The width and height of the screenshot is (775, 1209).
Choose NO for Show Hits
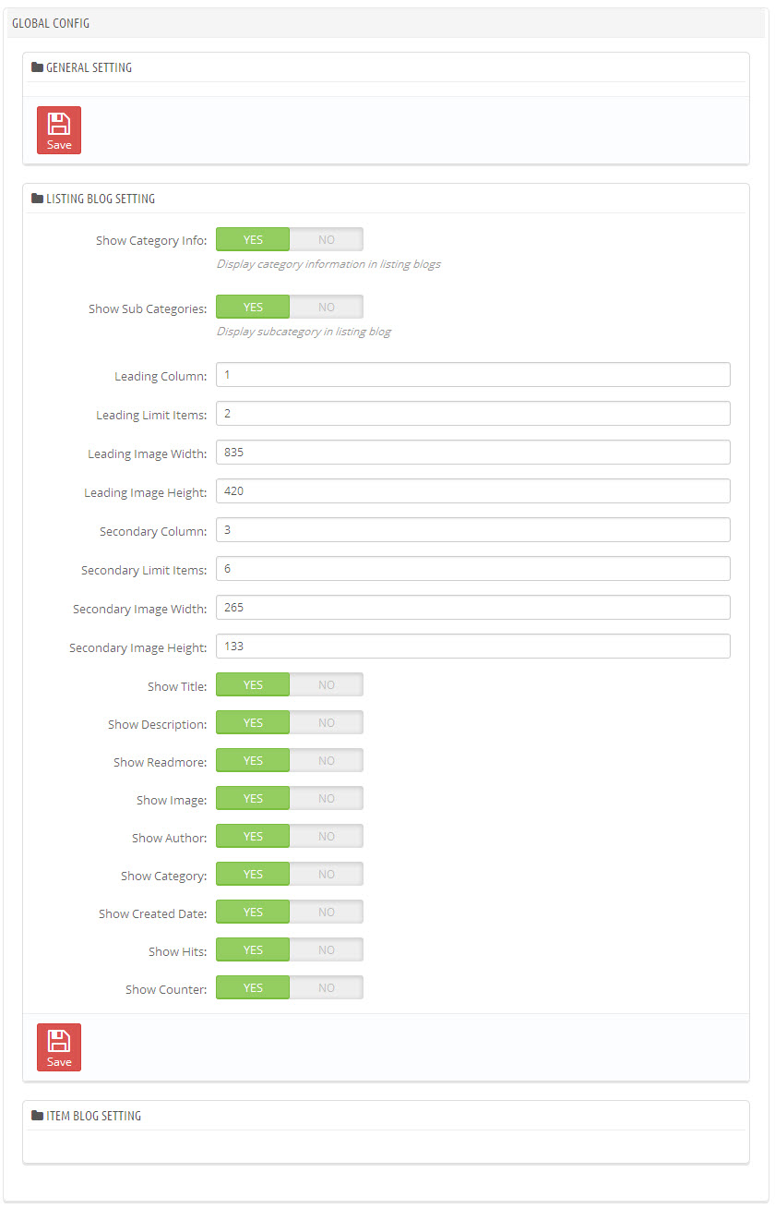pos(327,949)
